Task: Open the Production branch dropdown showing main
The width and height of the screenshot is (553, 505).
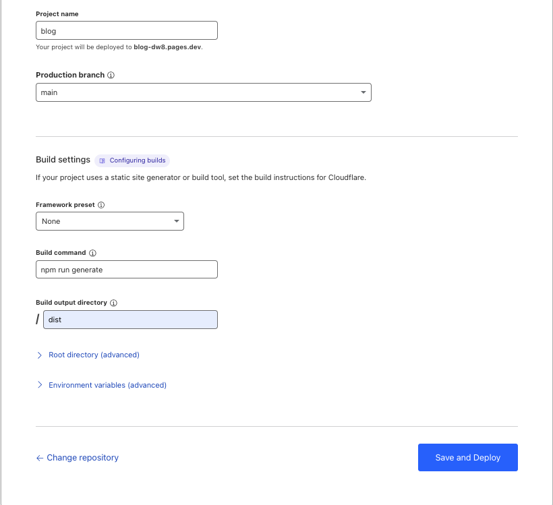Action: point(202,92)
